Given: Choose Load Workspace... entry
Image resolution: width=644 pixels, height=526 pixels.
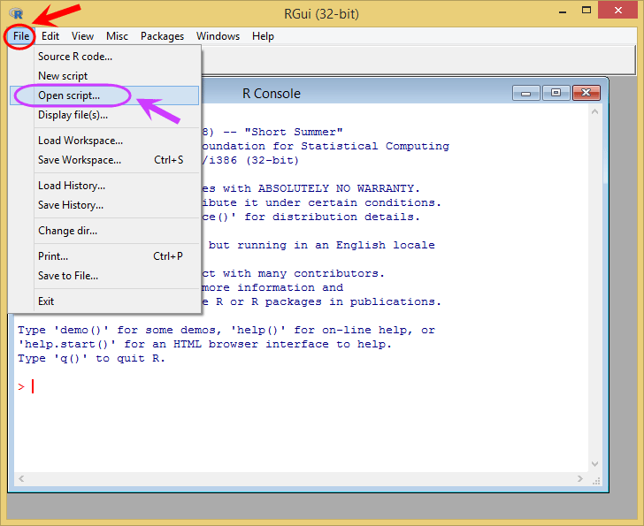Looking at the screenshot, I should click(104, 141).
